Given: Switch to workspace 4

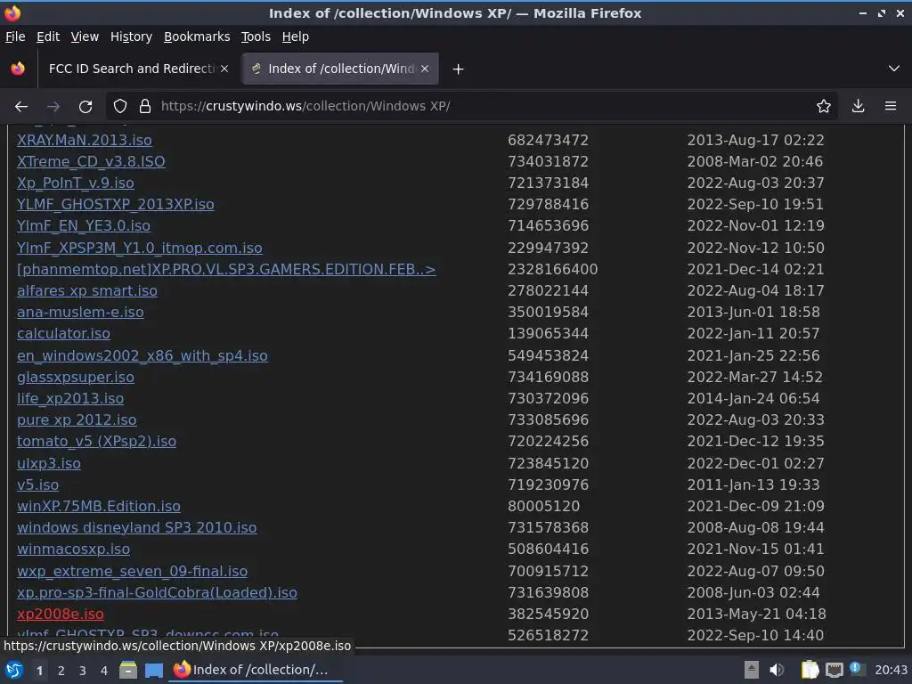Looking at the screenshot, I should (x=104, y=672).
